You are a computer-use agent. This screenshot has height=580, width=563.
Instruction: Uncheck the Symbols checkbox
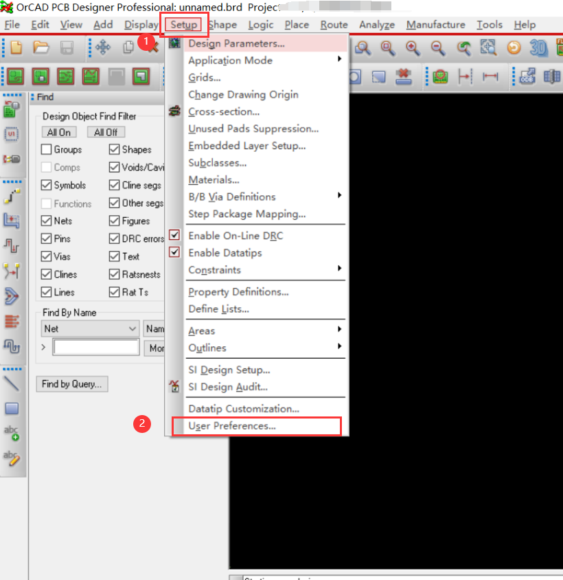[46, 185]
